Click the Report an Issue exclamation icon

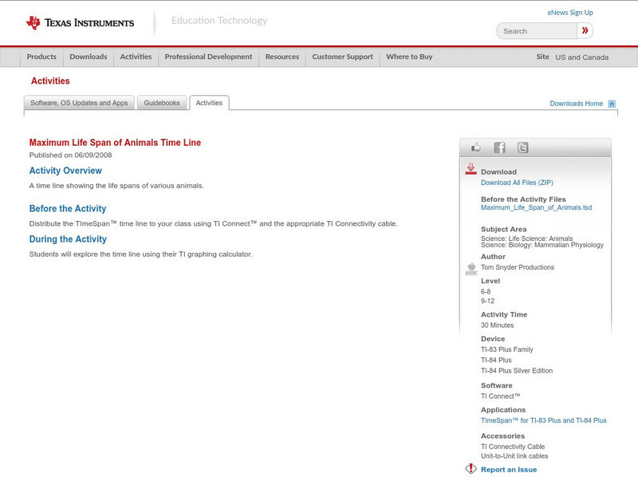(x=471, y=469)
